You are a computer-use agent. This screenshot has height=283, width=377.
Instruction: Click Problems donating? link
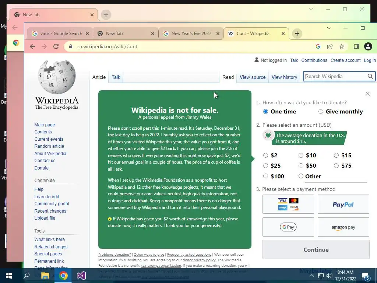click(114, 255)
